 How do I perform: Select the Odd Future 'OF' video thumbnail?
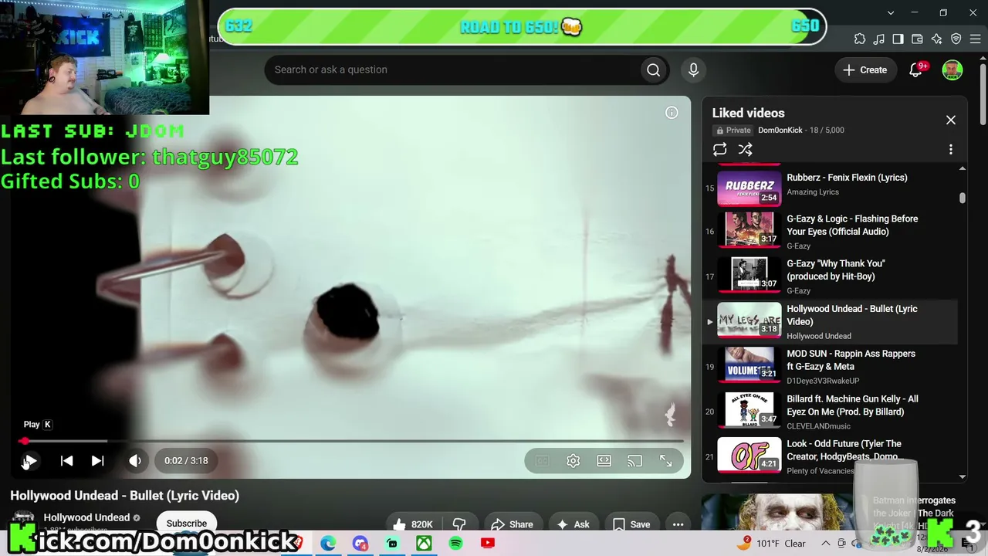click(749, 456)
